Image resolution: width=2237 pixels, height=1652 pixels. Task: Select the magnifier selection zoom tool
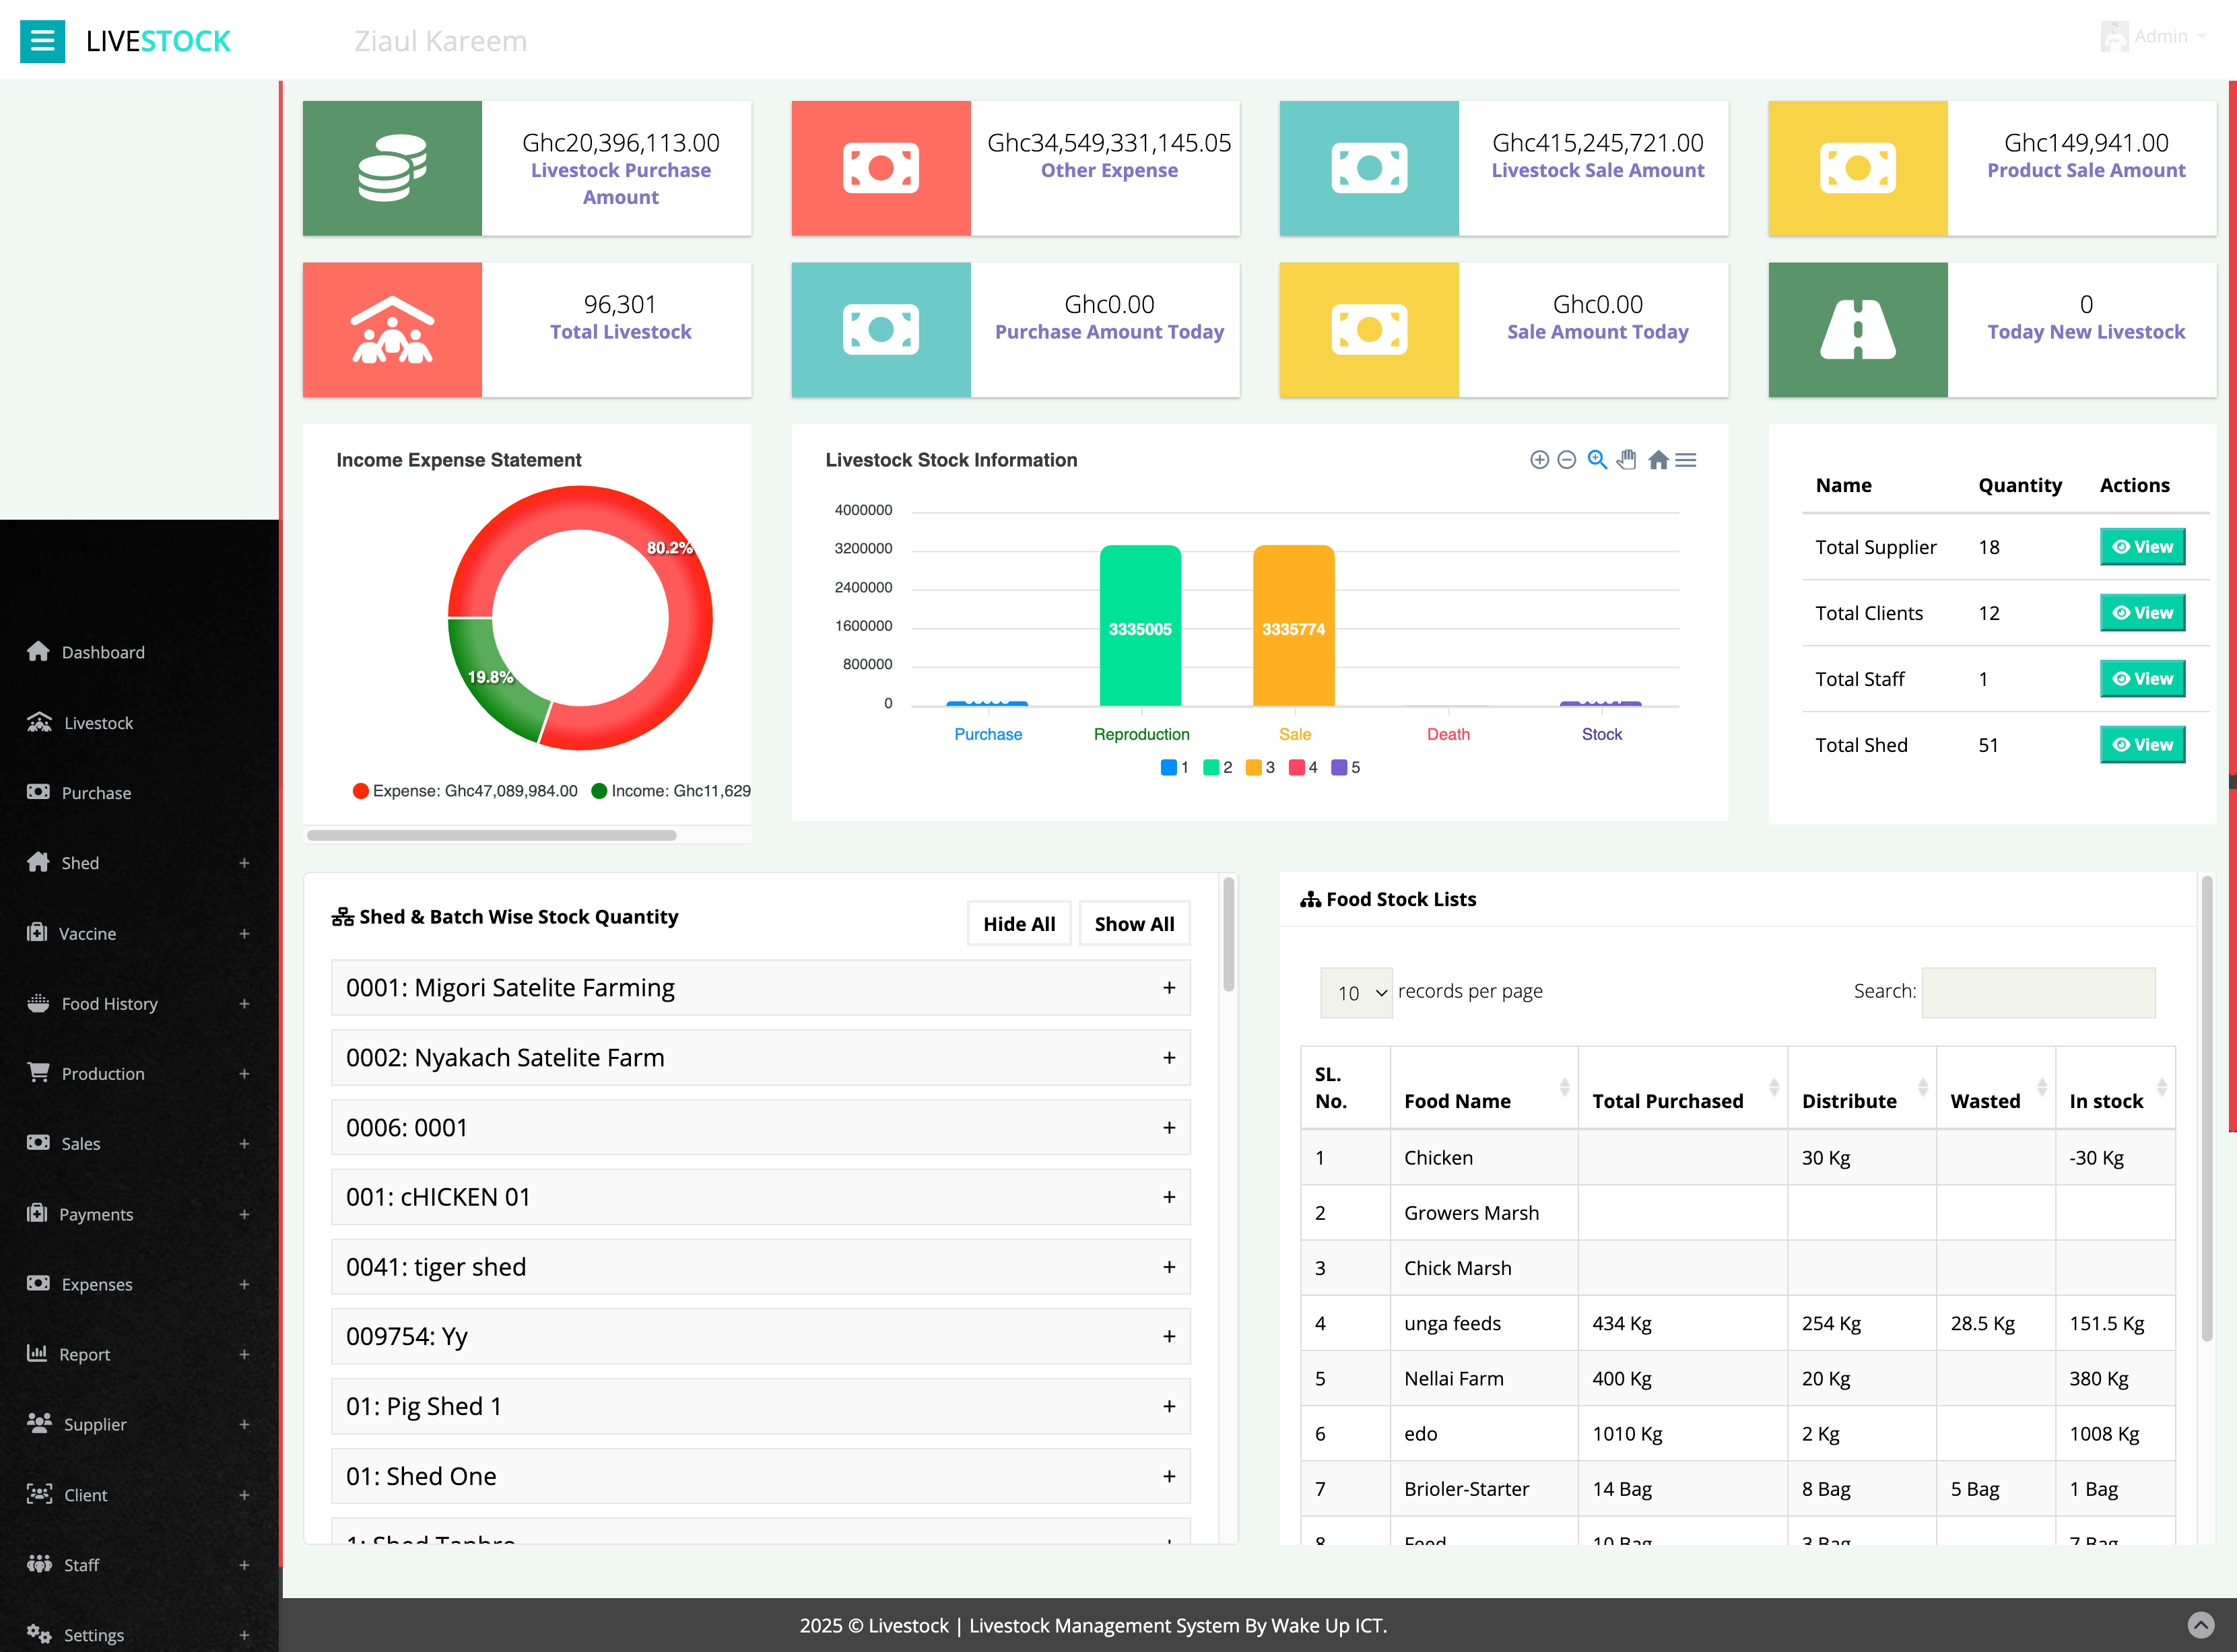point(1597,460)
